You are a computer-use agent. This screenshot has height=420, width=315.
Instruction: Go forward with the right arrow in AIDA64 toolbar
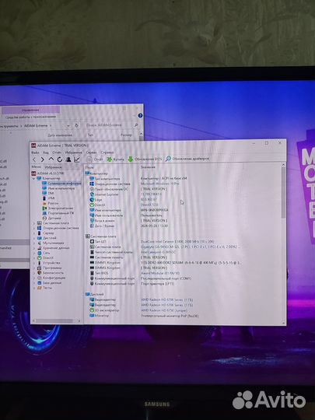tap(42, 159)
